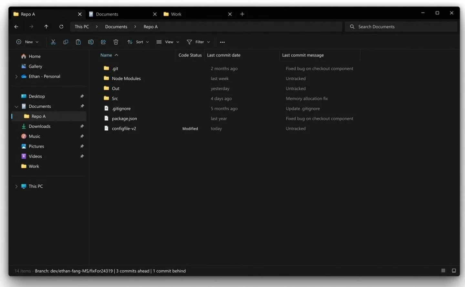Click the Share icon in the toolbar
This screenshot has width=465, height=287.
[103, 42]
